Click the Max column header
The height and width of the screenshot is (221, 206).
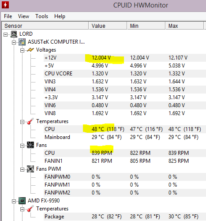(x=184, y=26)
